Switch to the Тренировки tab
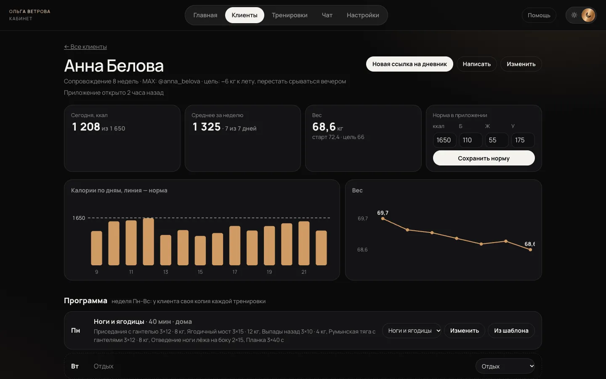 (x=290, y=15)
